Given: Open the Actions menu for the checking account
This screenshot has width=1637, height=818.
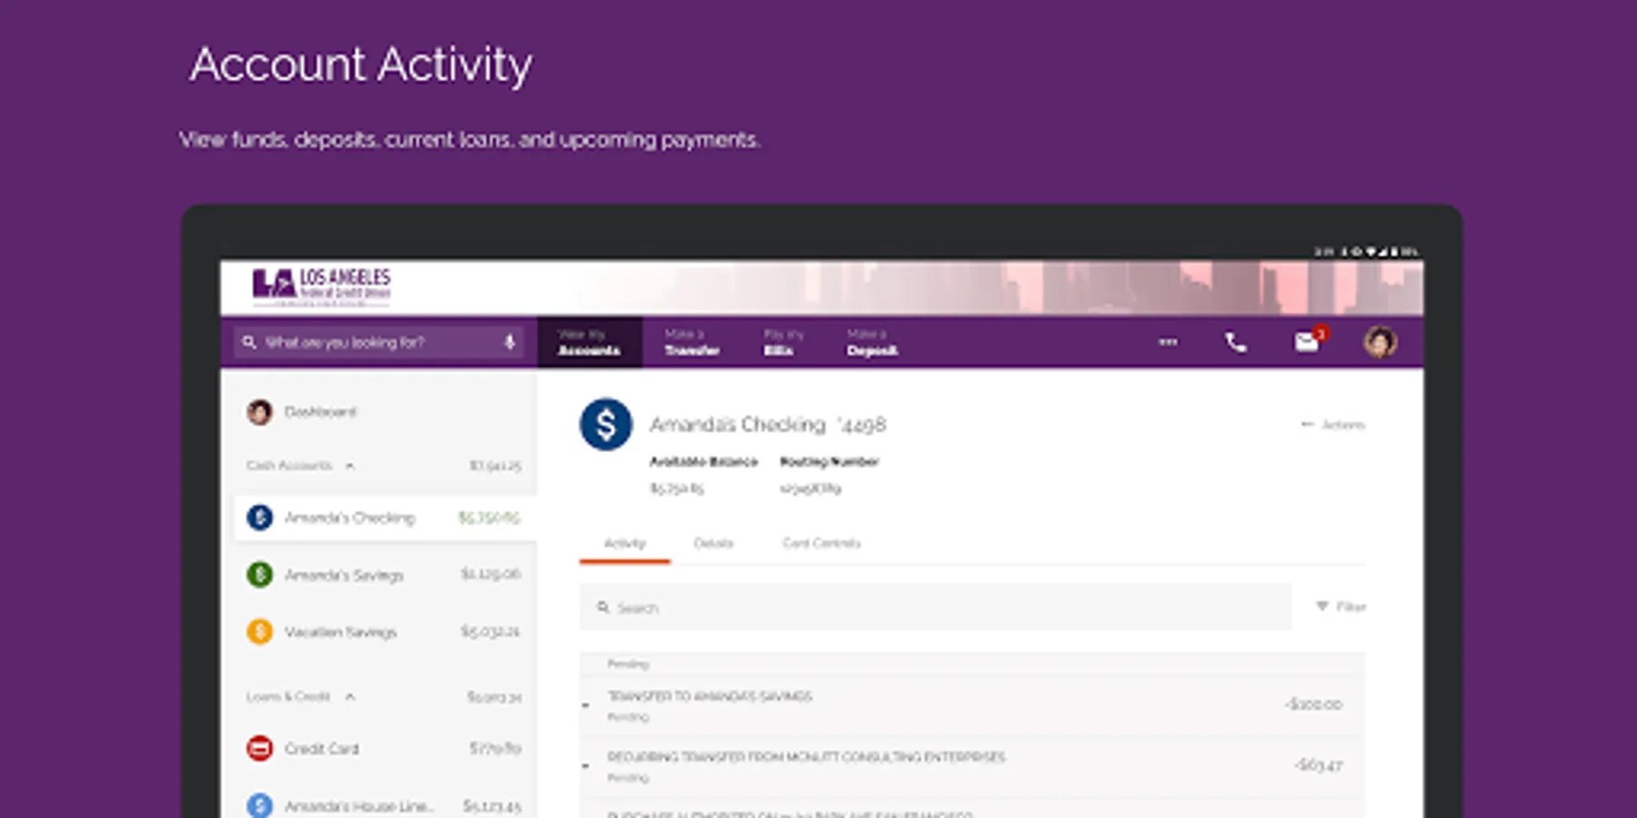Looking at the screenshot, I should 1333,424.
